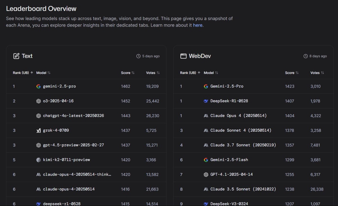Sort Text leaderboard by Score
The image size is (338, 206).
tap(128, 73)
